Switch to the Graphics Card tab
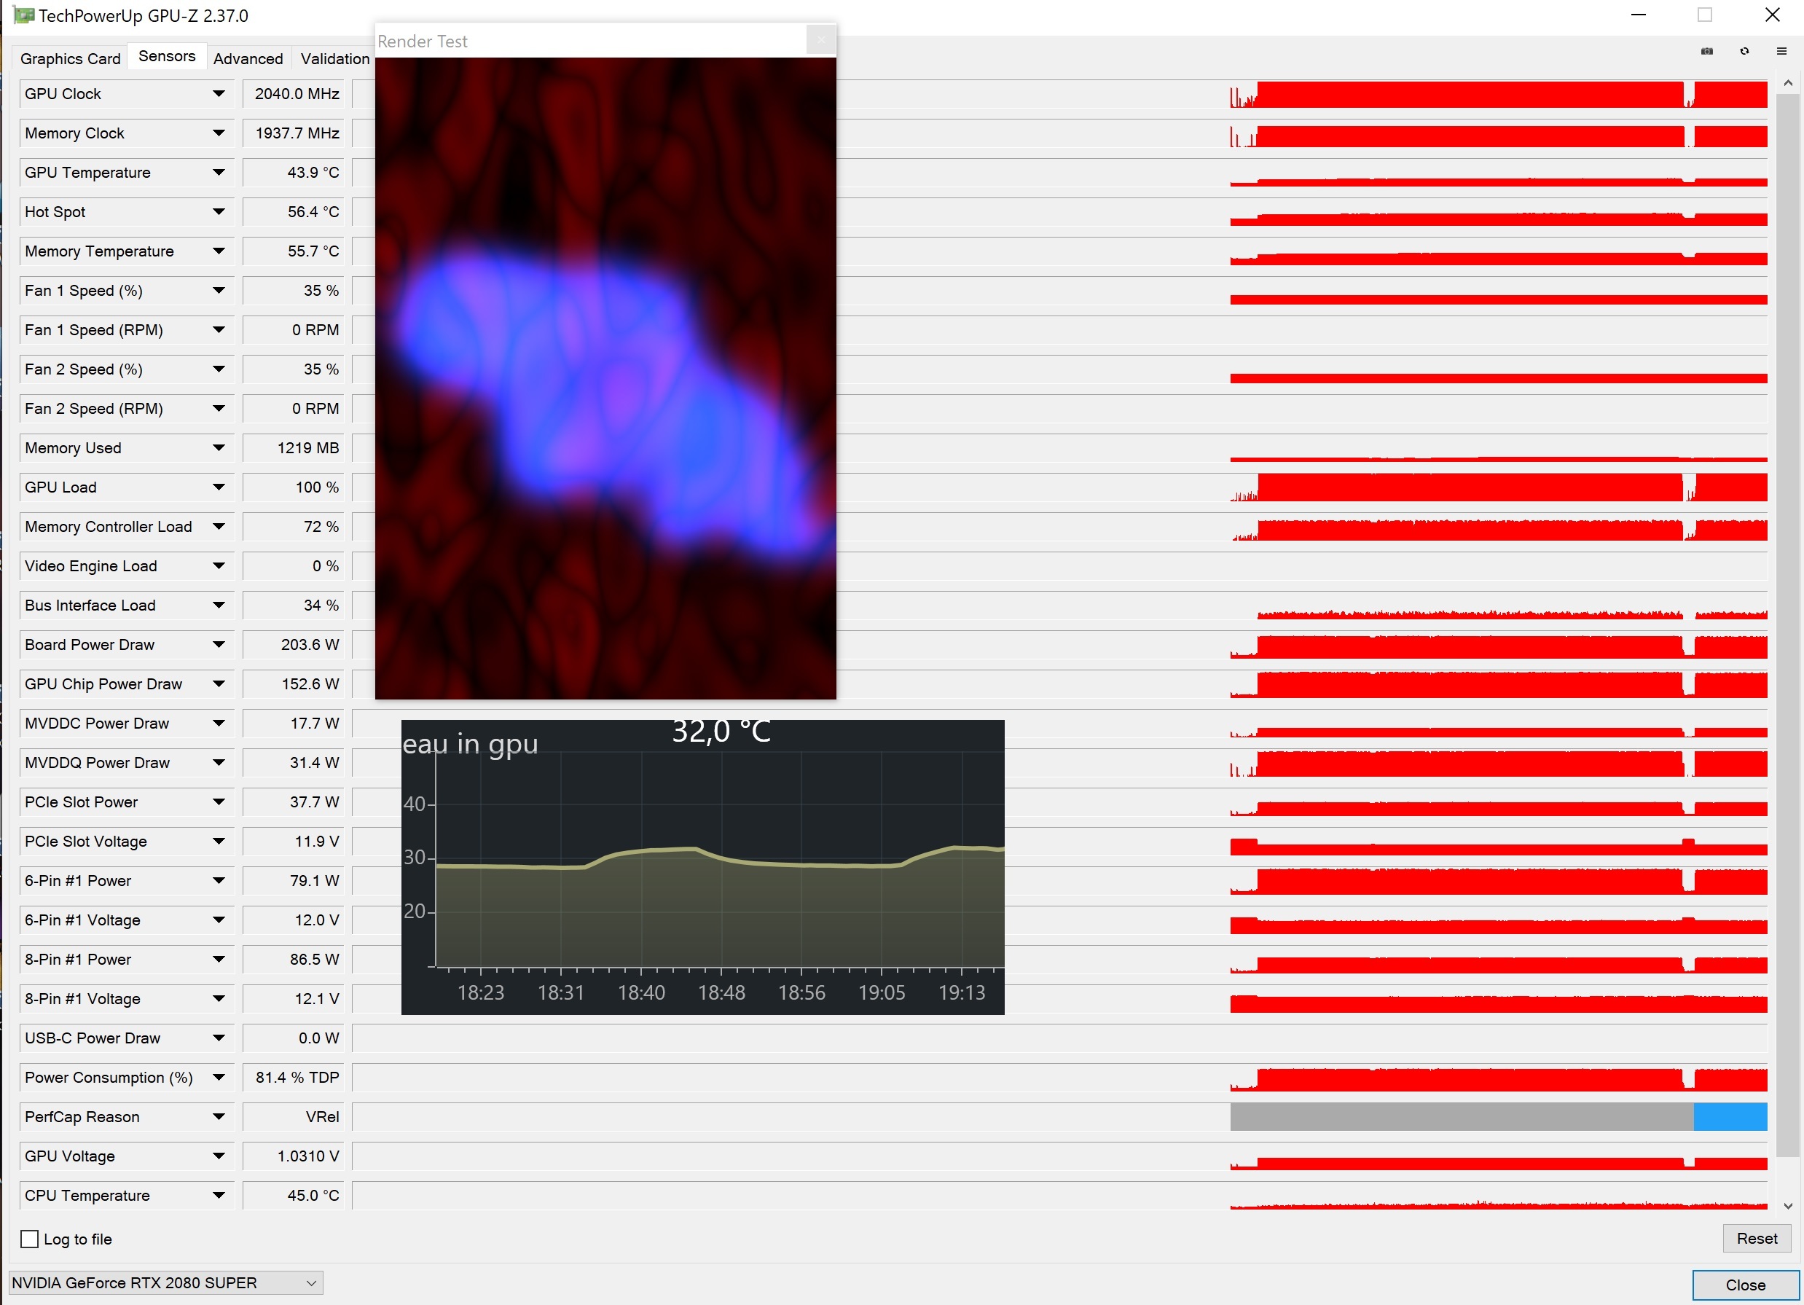 [x=70, y=58]
